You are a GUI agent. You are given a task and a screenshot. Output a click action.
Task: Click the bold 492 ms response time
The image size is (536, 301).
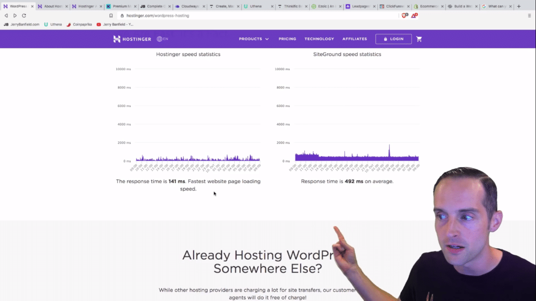point(354,181)
